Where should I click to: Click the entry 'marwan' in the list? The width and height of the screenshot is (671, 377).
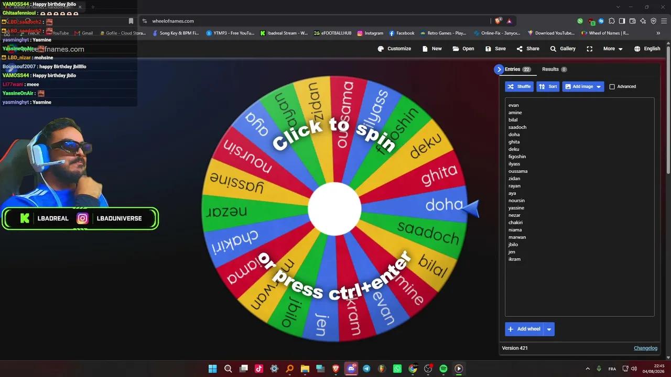tap(517, 237)
